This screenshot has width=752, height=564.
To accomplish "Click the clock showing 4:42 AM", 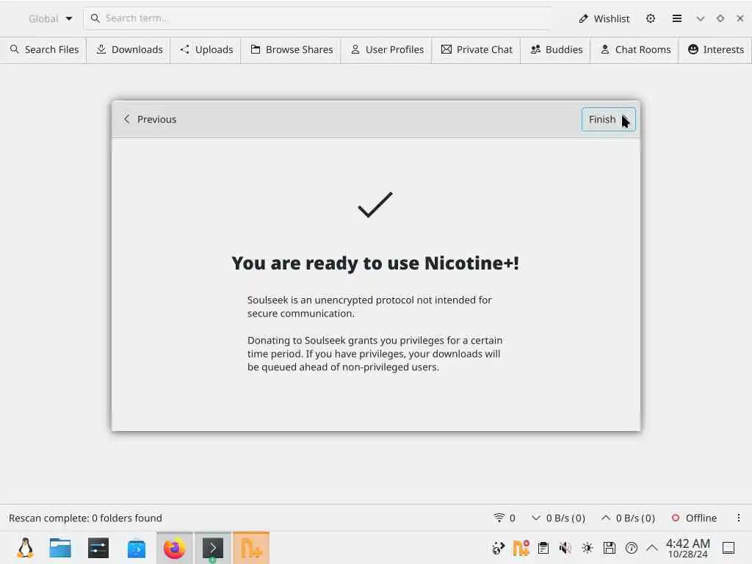I will click(x=687, y=548).
